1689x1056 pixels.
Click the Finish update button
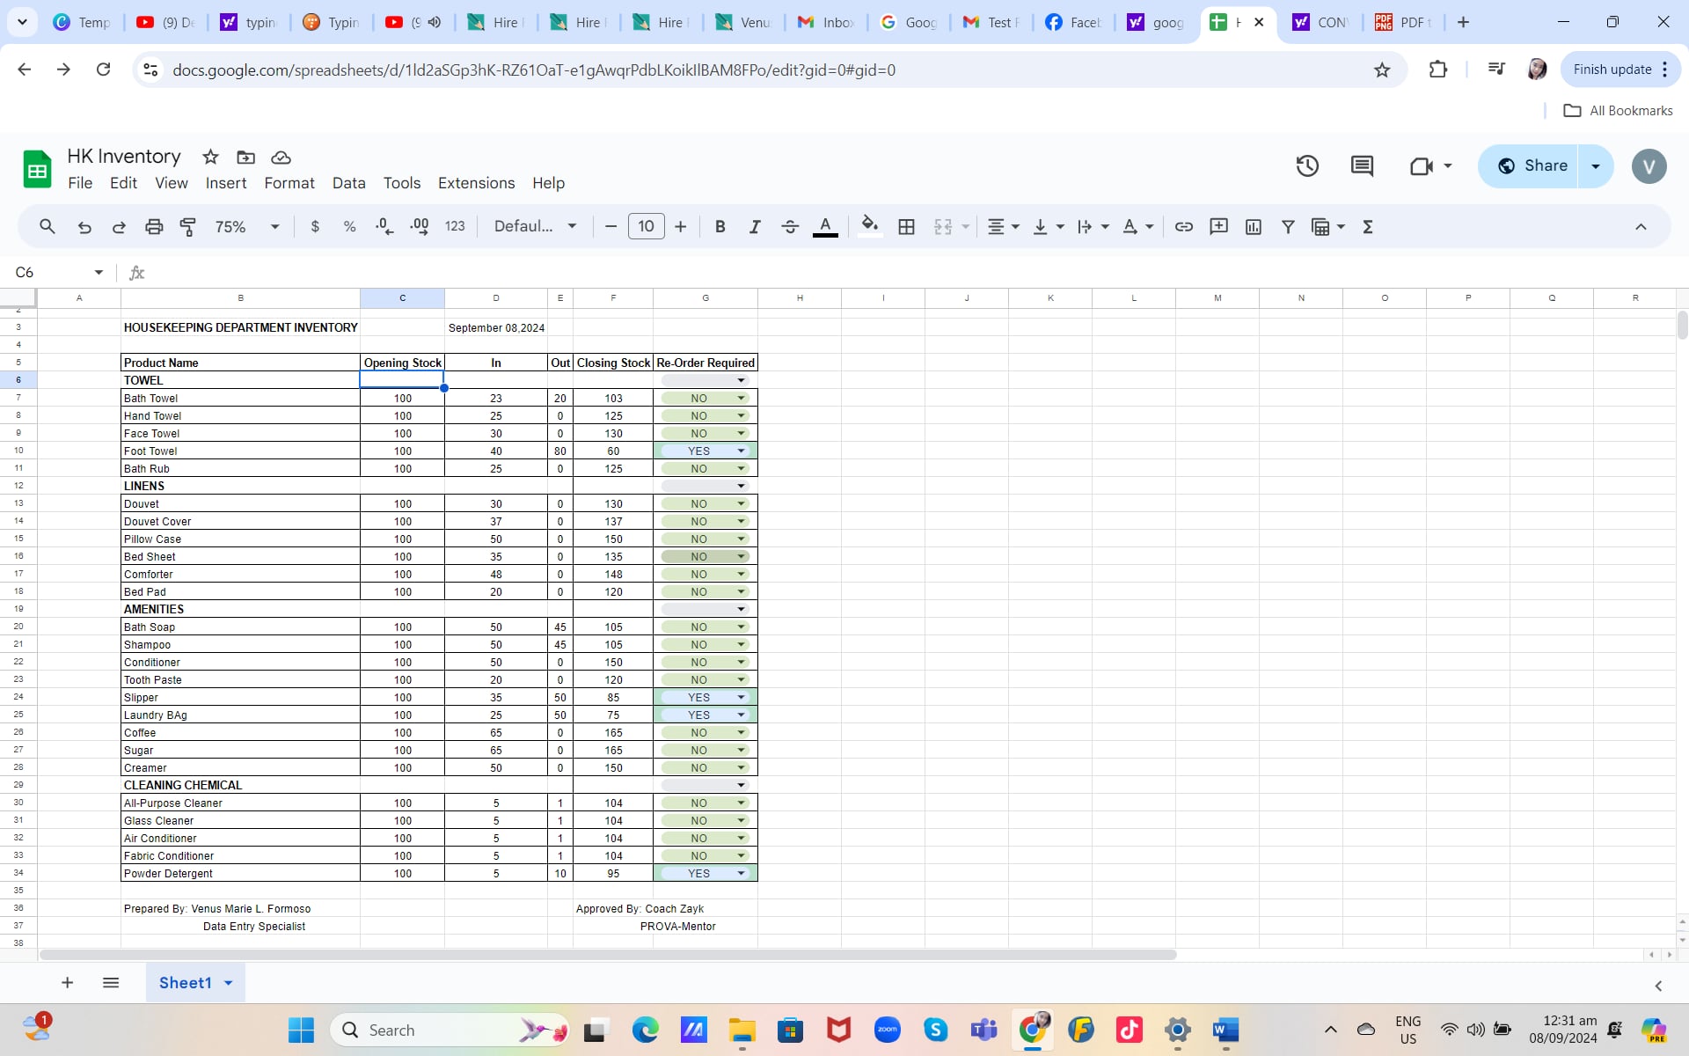tap(1612, 70)
